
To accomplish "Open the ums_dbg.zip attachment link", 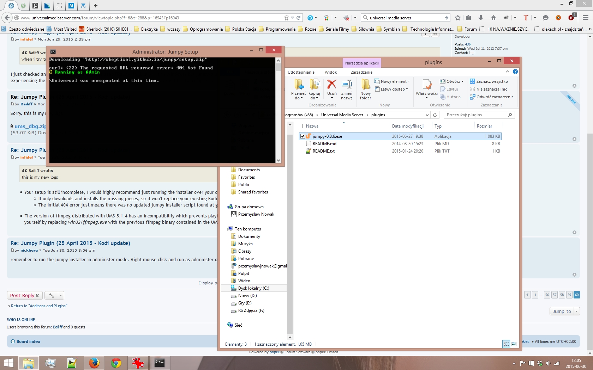I will tap(30, 126).
